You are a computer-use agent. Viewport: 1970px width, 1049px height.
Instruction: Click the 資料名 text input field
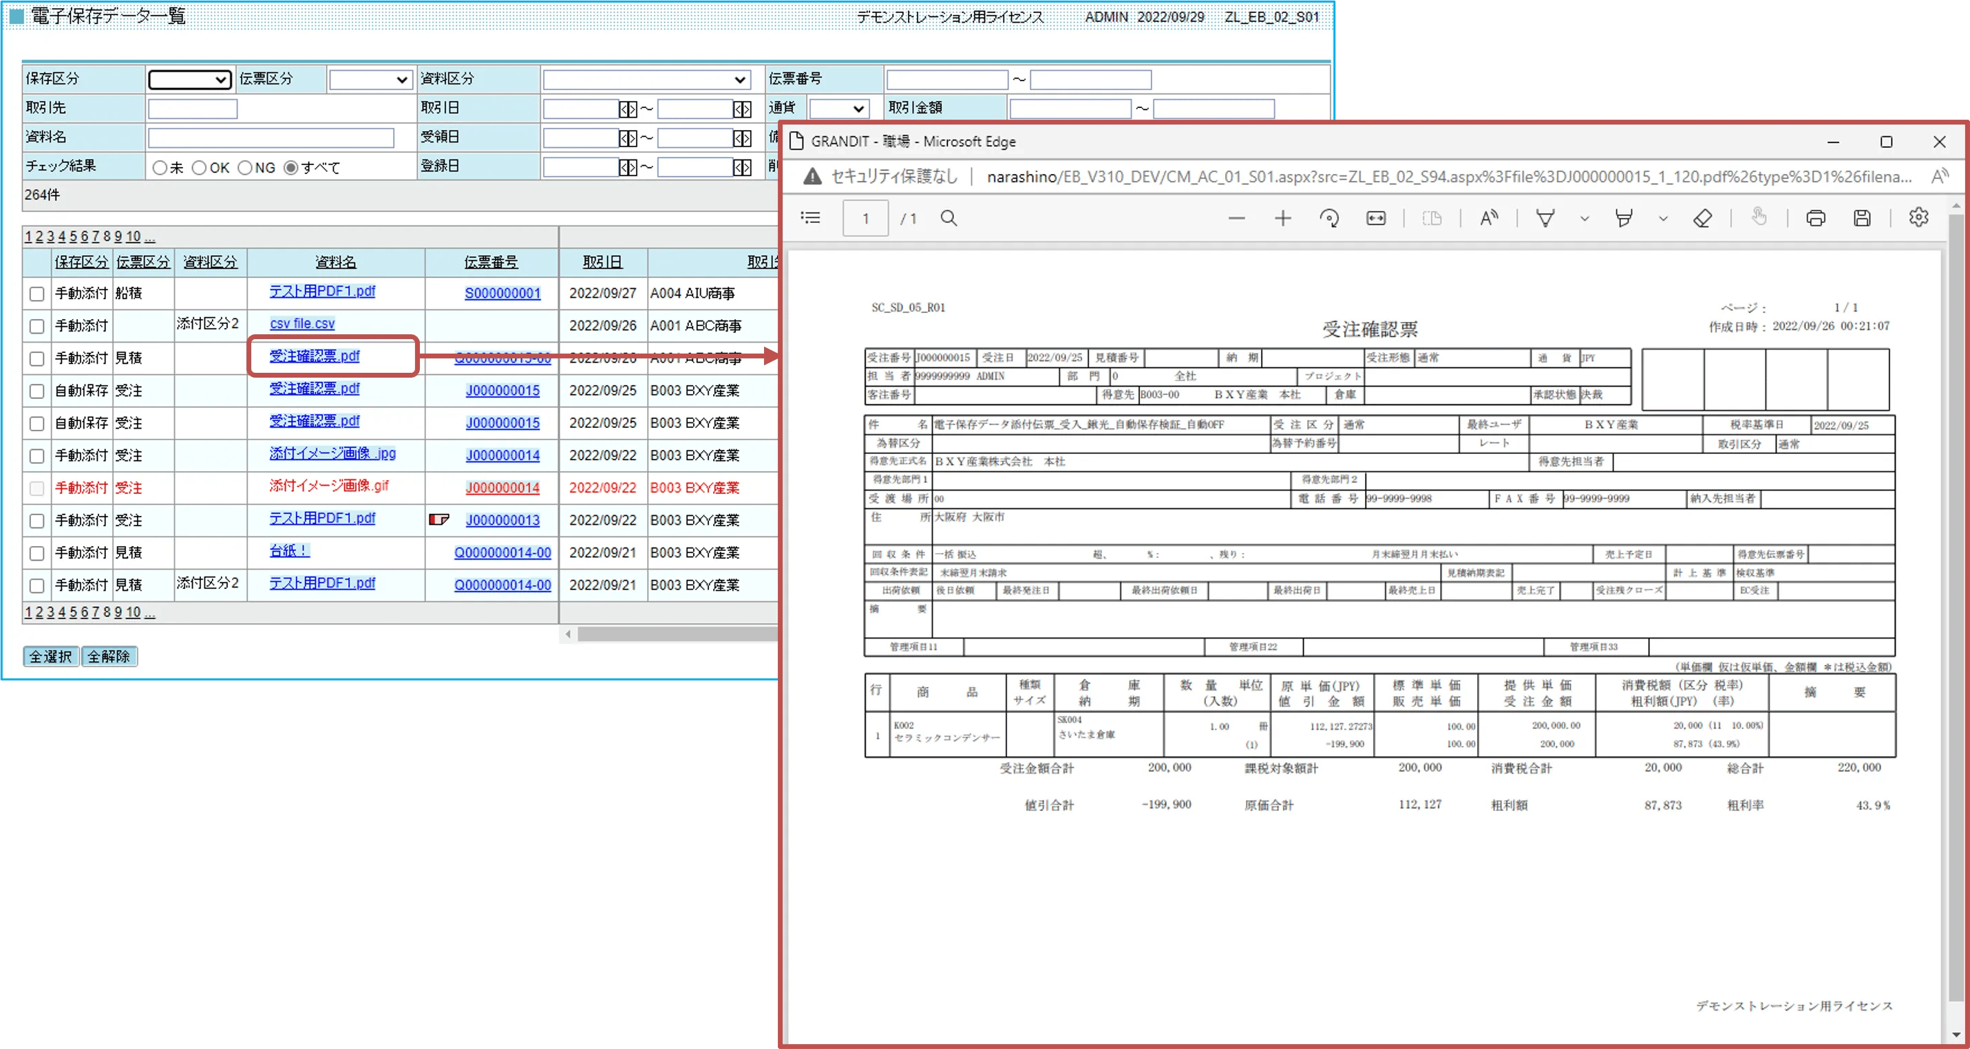(271, 138)
